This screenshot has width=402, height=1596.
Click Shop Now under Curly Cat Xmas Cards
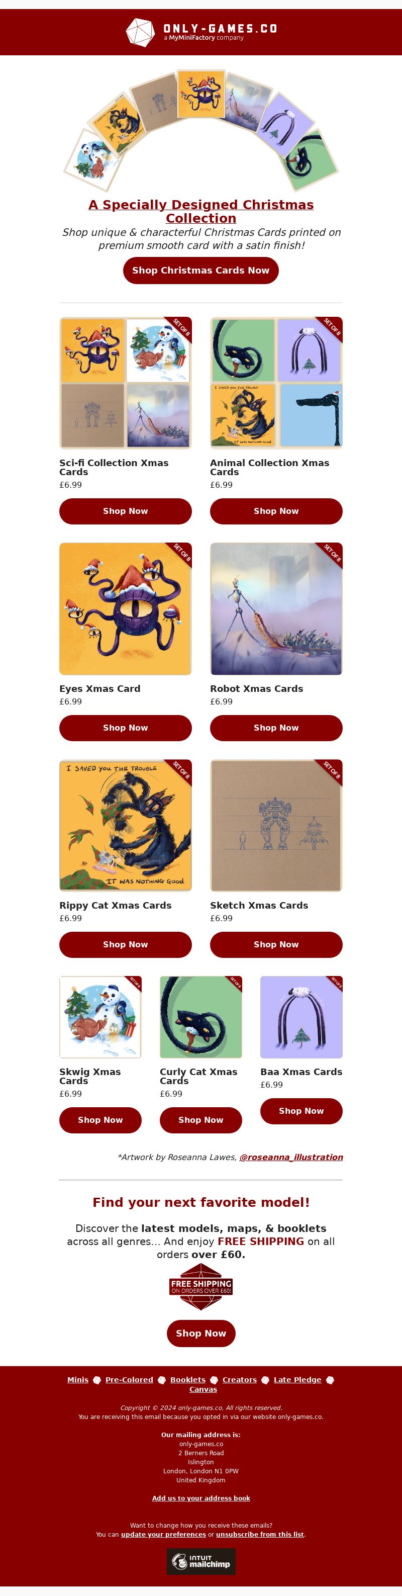click(200, 1120)
